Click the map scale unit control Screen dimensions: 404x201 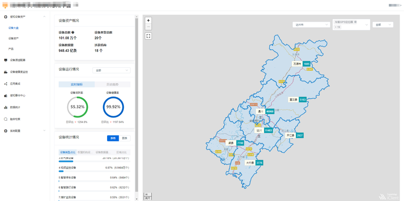(147, 196)
